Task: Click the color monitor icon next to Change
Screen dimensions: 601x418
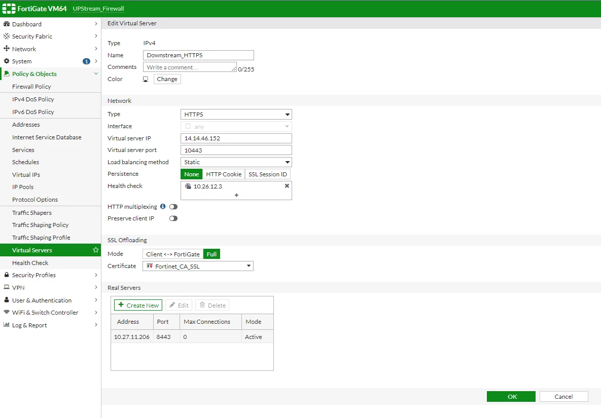Action: pyautogui.click(x=145, y=79)
